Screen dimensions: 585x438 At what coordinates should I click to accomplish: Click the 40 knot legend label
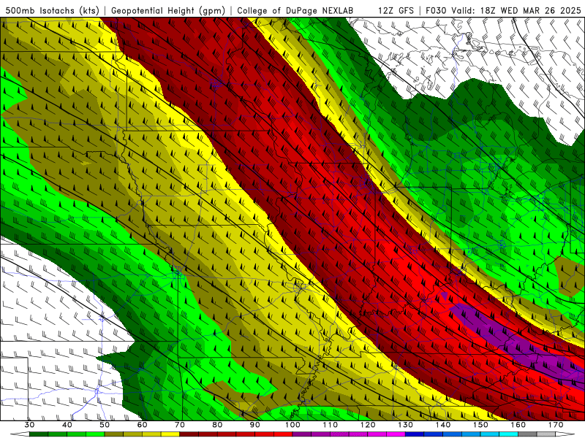pyautogui.click(x=67, y=425)
